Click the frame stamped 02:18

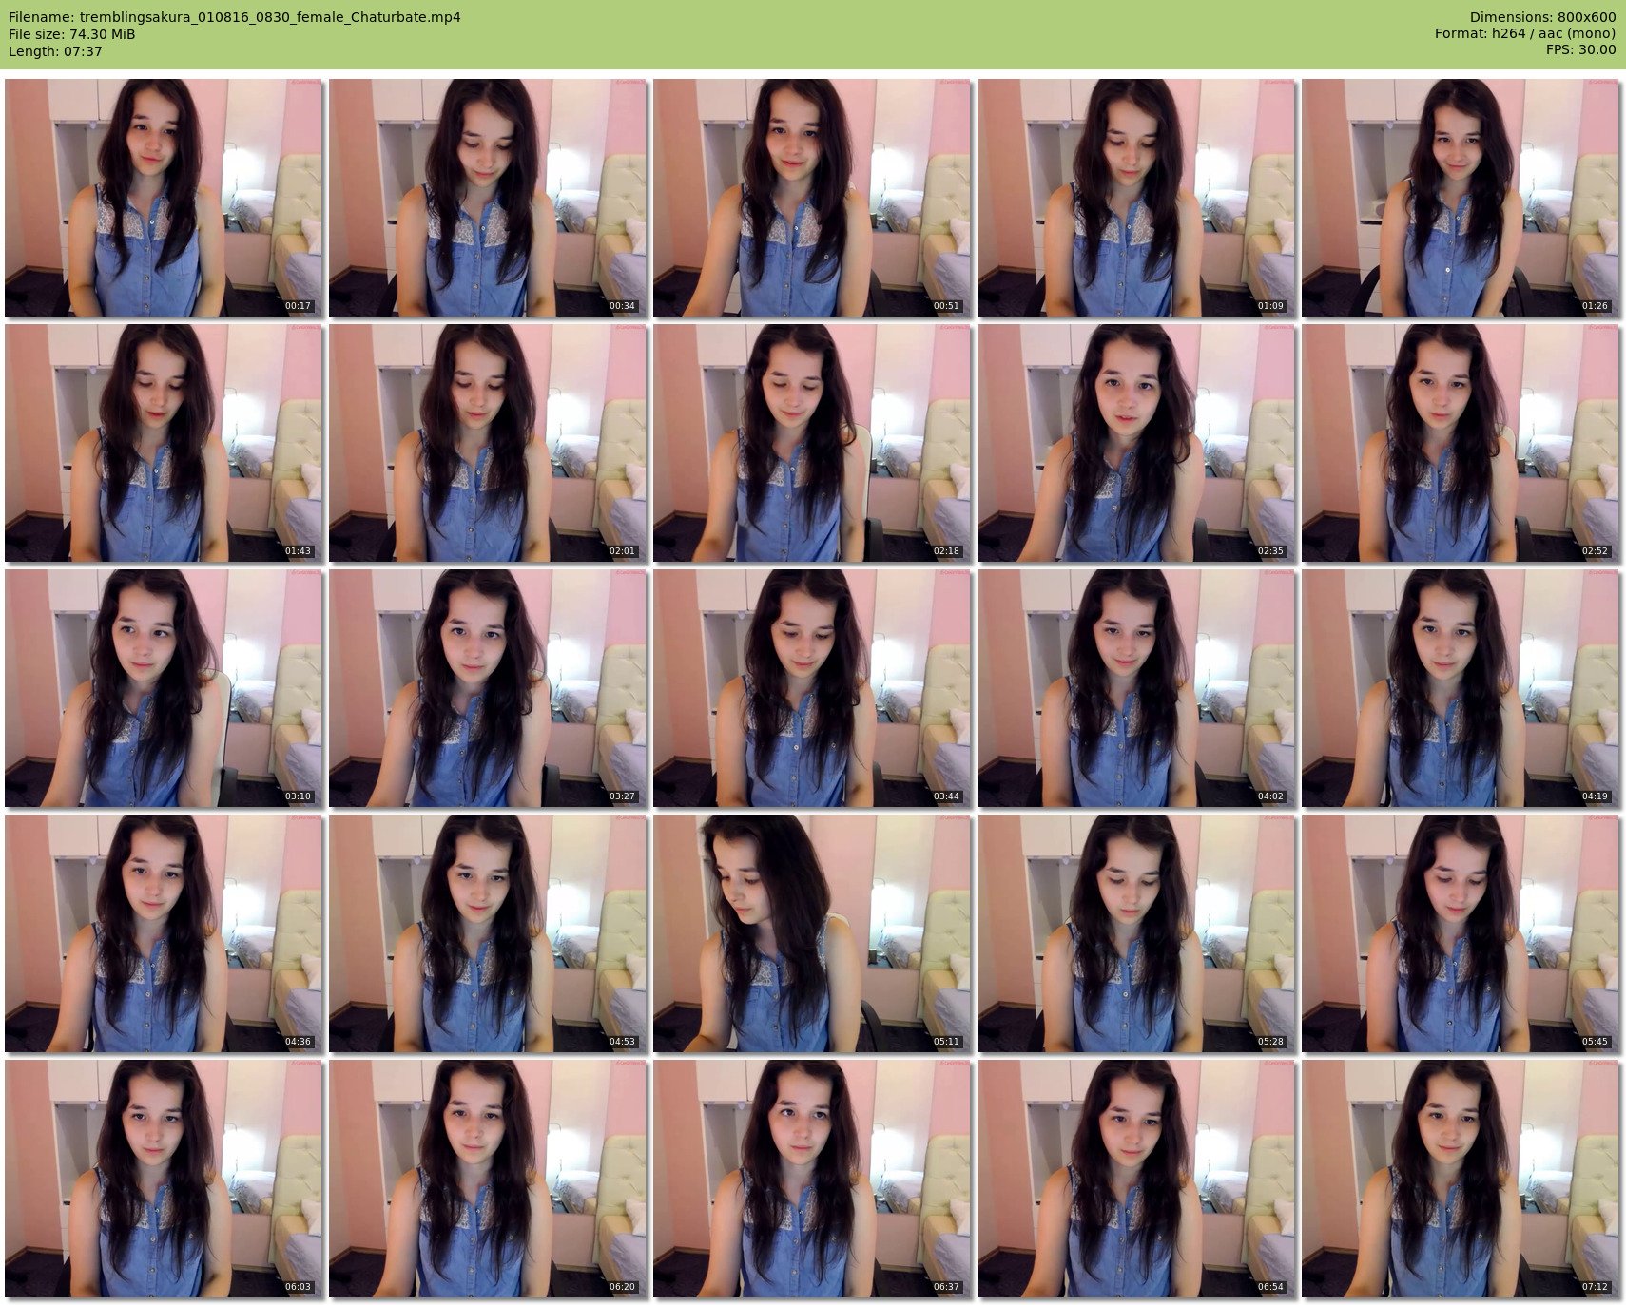click(812, 443)
